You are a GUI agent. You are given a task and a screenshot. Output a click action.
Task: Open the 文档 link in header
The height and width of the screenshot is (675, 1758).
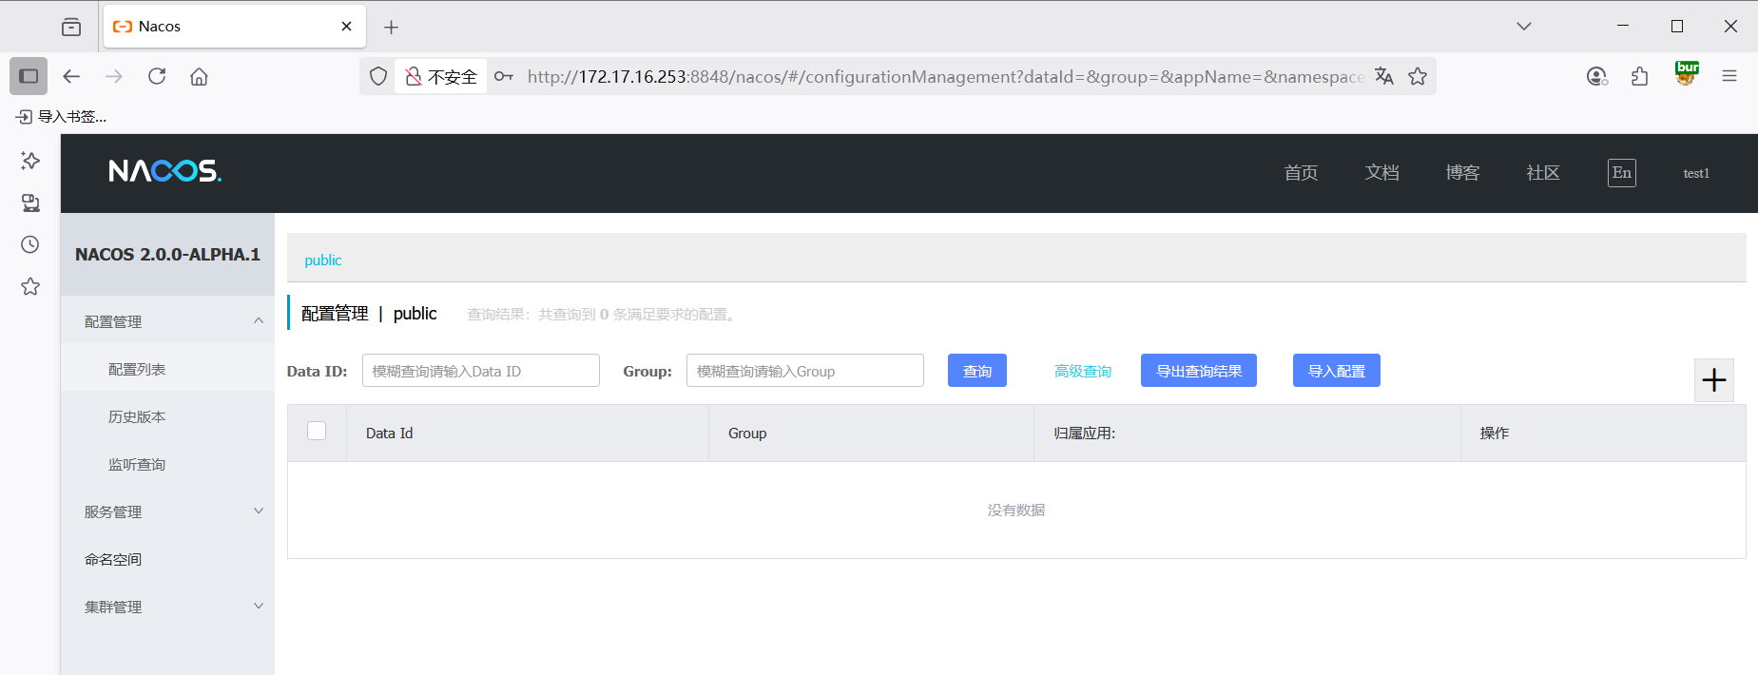pyautogui.click(x=1381, y=173)
